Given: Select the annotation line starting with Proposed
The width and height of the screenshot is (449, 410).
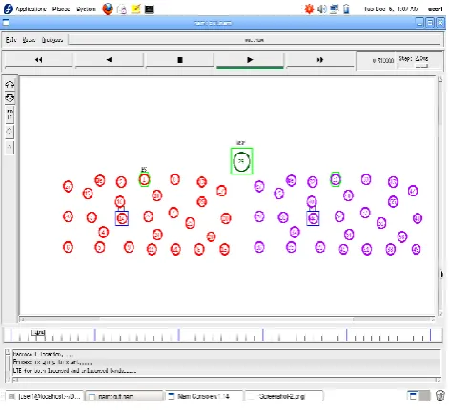Looking at the screenshot, I should pyautogui.click(x=52, y=362).
